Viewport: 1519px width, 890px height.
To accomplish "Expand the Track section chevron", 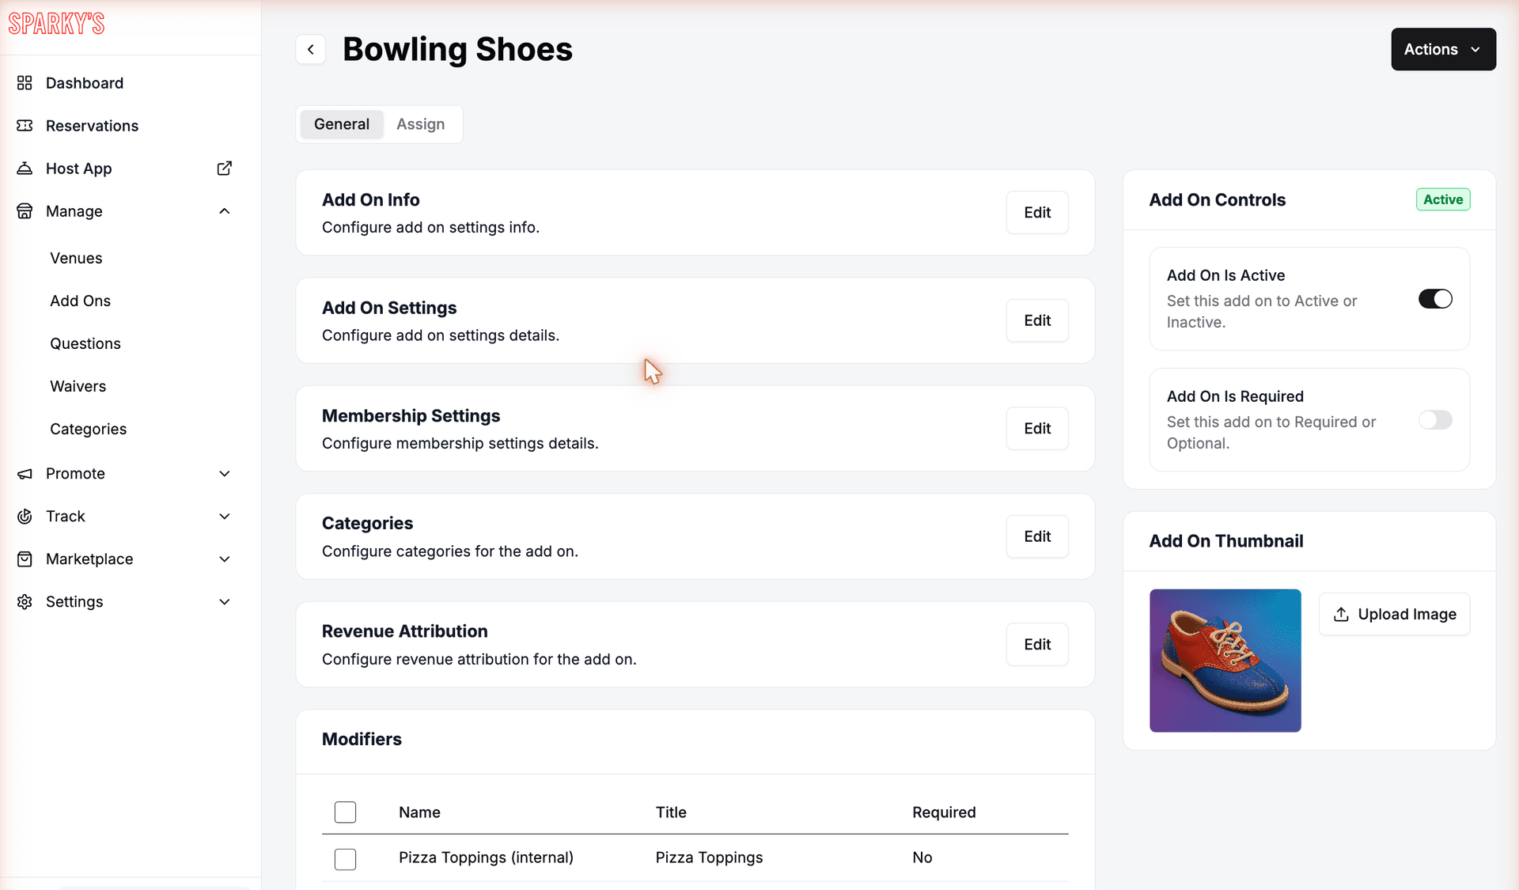I will pos(225,517).
